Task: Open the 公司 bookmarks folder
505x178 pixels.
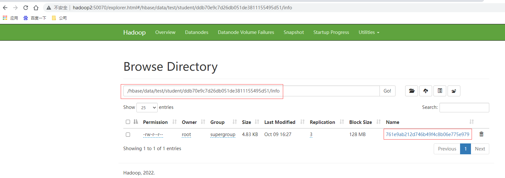Action: (59, 18)
